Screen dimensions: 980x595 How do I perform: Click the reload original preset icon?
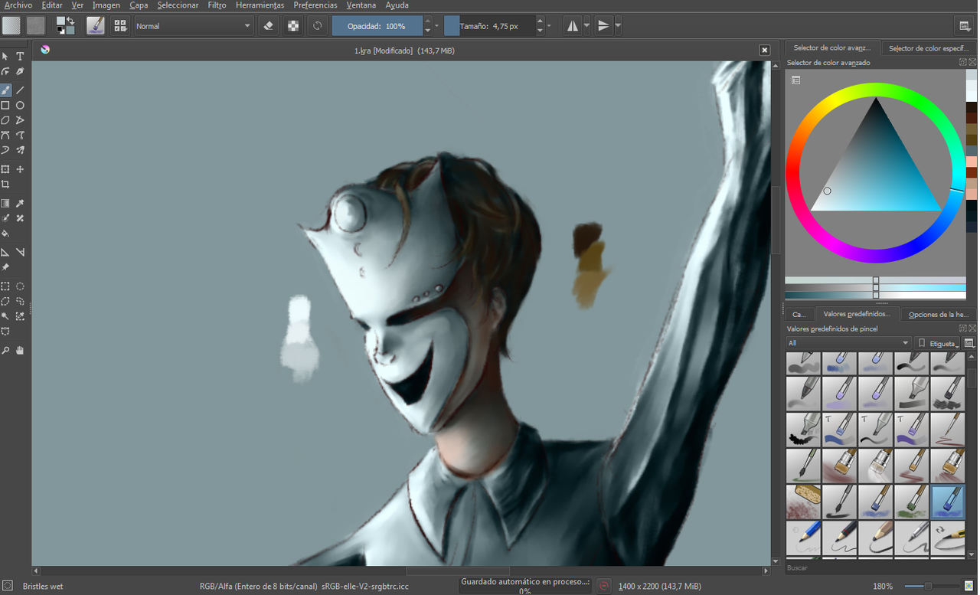click(317, 25)
